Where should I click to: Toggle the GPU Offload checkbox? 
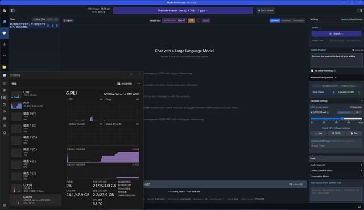click(x=312, y=112)
